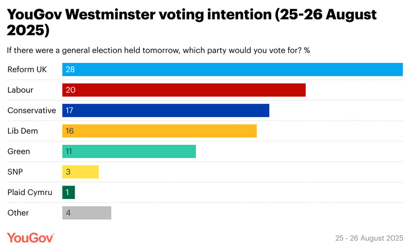The image size is (410, 251).
Task: Select the dark green Plaid Cymru bar
Action: [68, 192]
